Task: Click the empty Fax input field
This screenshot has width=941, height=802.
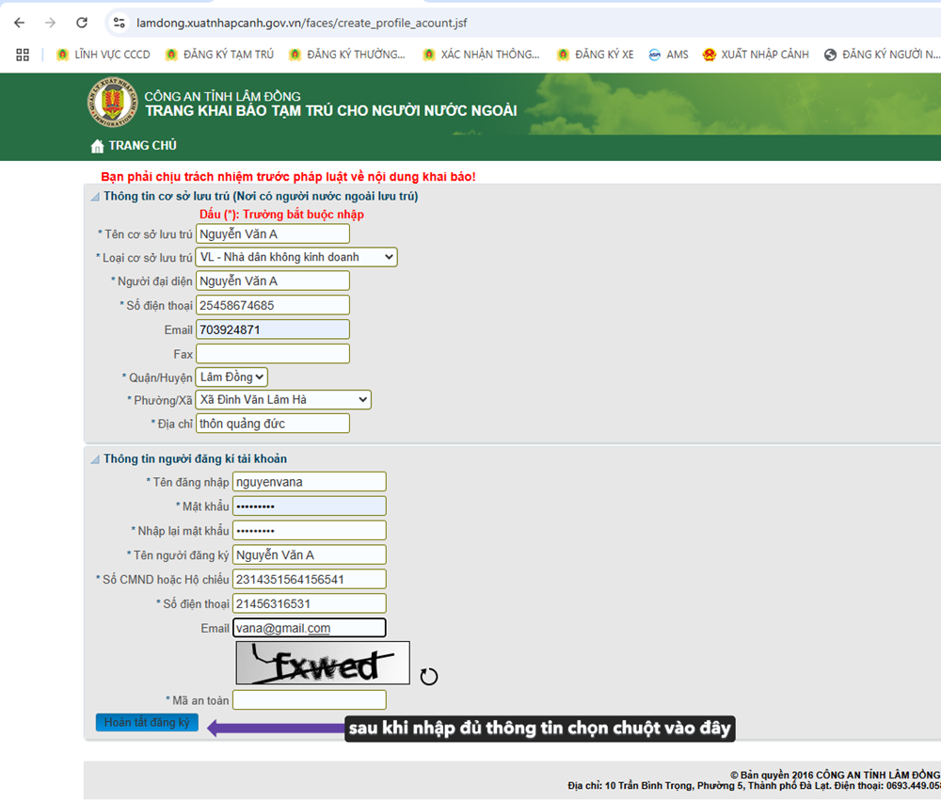Action: point(273,354)
